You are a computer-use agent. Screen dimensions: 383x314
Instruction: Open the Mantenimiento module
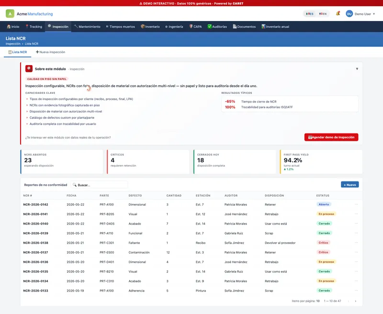coord(87,27)
